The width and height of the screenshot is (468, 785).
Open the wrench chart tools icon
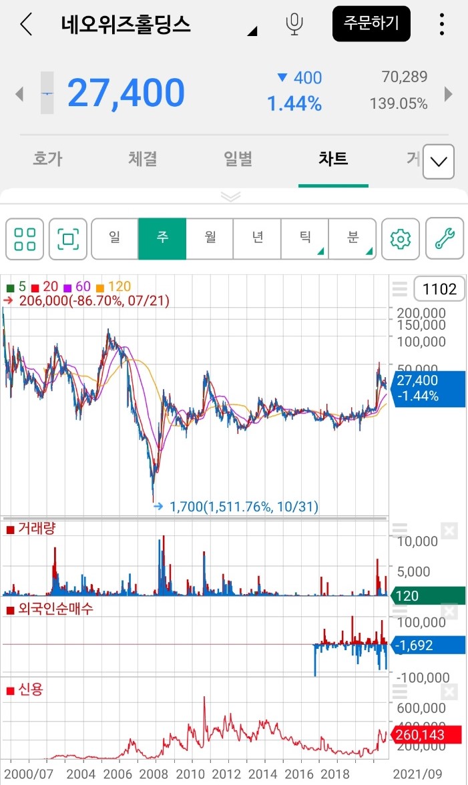click(445, 239)
